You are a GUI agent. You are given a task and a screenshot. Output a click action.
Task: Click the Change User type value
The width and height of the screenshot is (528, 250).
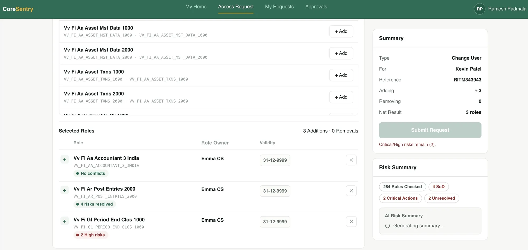[466, 58]
